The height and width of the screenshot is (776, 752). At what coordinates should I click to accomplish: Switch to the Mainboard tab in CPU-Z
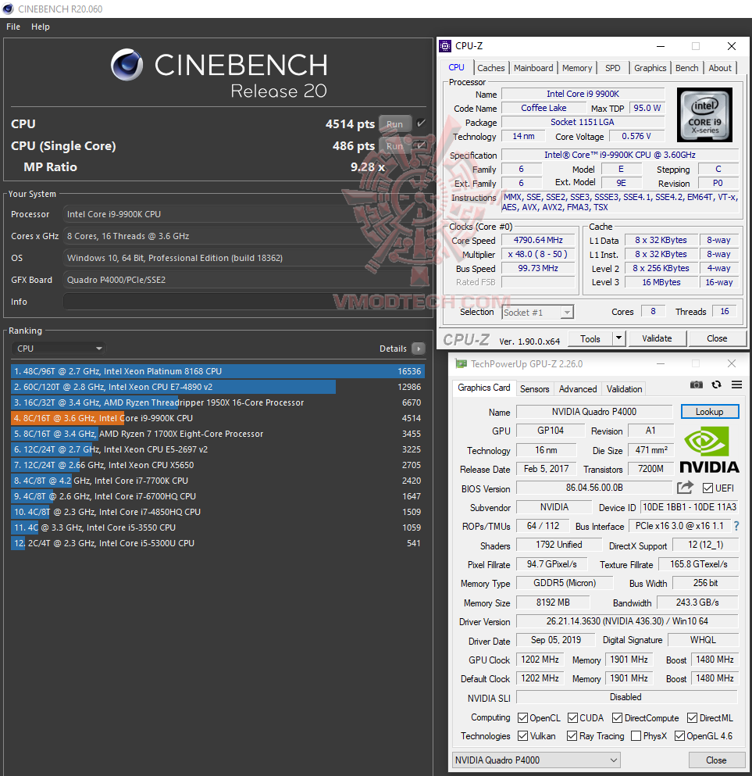533,68
